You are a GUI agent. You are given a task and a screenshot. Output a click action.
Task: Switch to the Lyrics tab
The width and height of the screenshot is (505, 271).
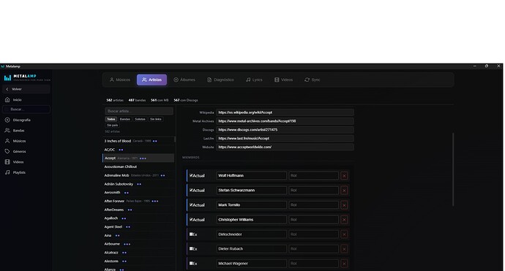pos(254,80)
